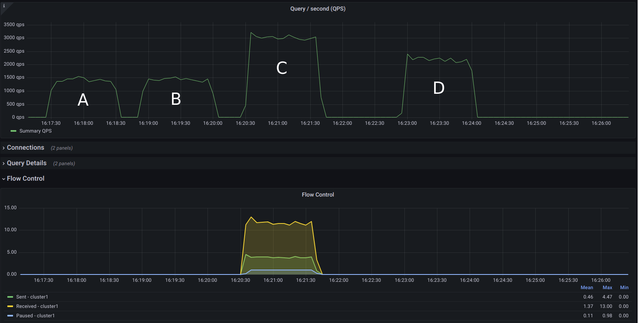
Task: Click the Query Details row title
Action: pos(26,163)
